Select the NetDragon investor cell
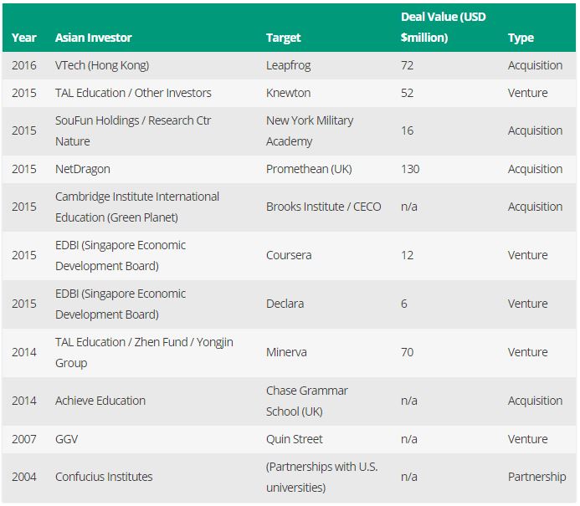The height and width of the screenshot is (506, 580). (83, 169)
